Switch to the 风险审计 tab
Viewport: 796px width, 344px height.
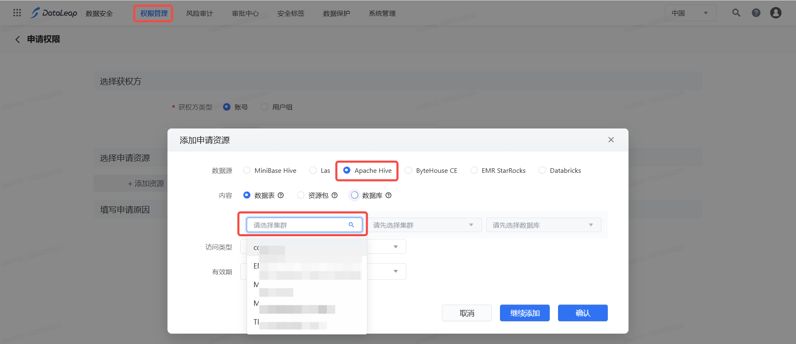[x=199, y=14]
